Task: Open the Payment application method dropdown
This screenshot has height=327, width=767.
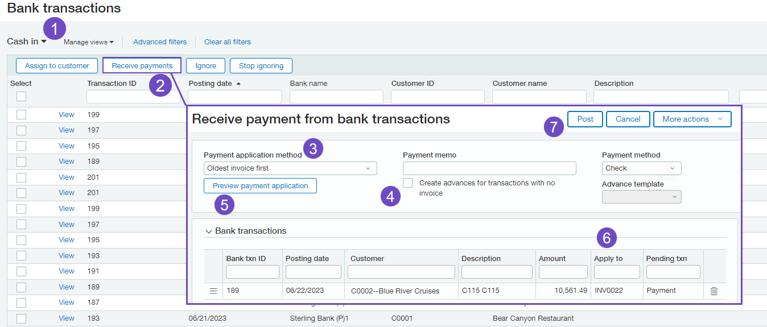Action: [x=290, y=168]
